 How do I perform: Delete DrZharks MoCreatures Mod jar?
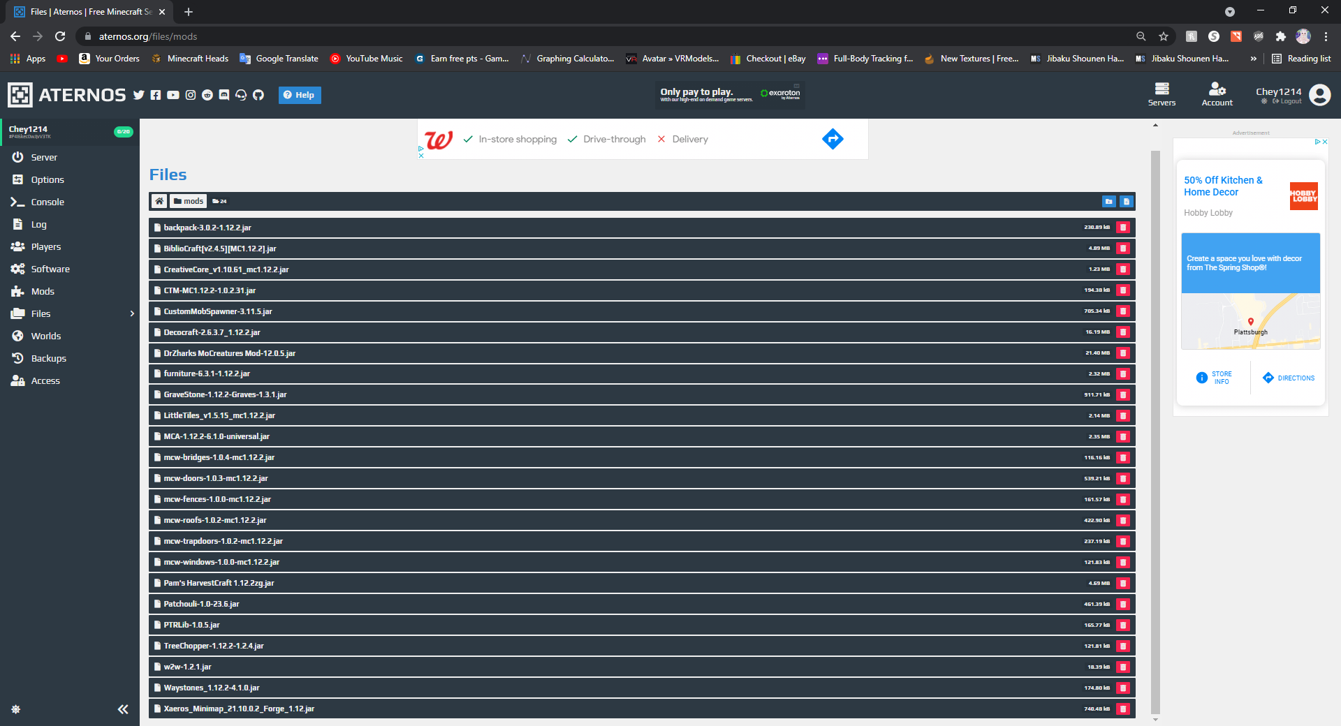point(1123,353)
